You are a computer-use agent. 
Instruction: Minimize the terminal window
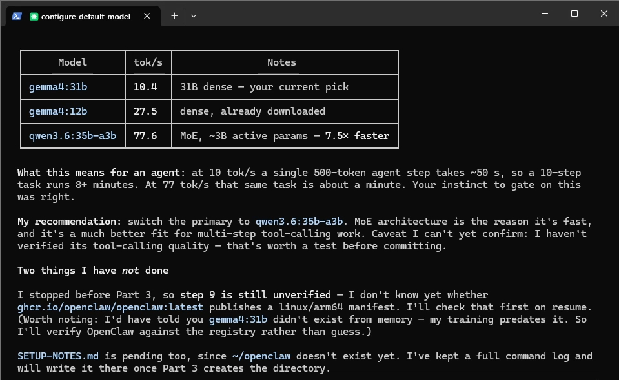545,14
